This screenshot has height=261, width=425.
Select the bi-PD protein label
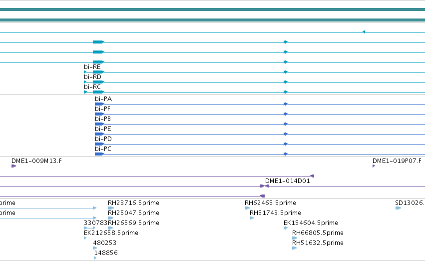103,139
